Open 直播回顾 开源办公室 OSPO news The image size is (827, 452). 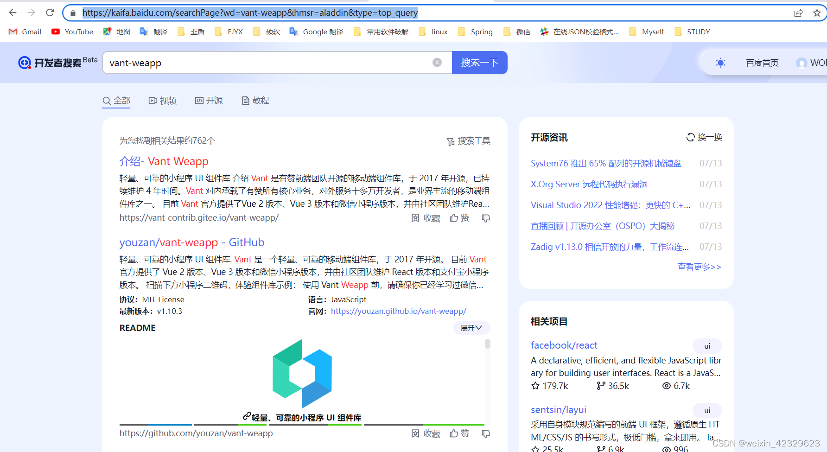[603, 226]
